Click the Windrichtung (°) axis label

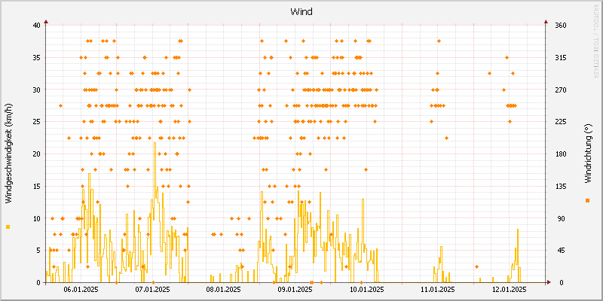coord(587,154)
